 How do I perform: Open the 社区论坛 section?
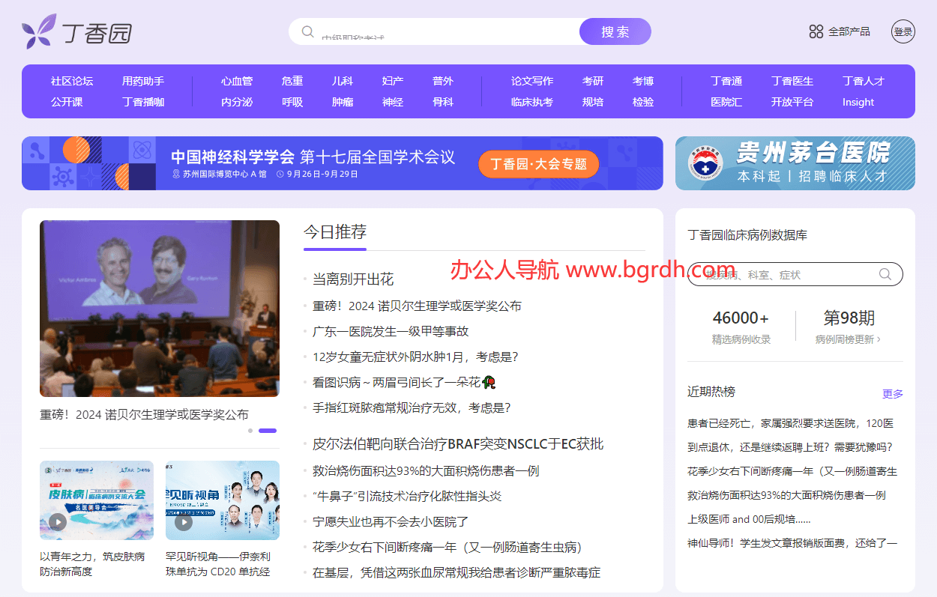[x=72, y=80]
